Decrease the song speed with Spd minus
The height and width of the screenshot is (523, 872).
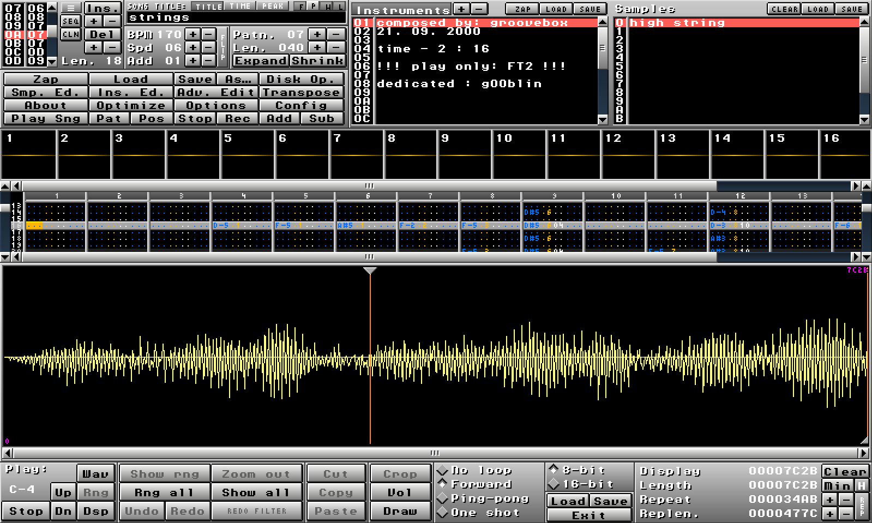[x=209, y=47]
